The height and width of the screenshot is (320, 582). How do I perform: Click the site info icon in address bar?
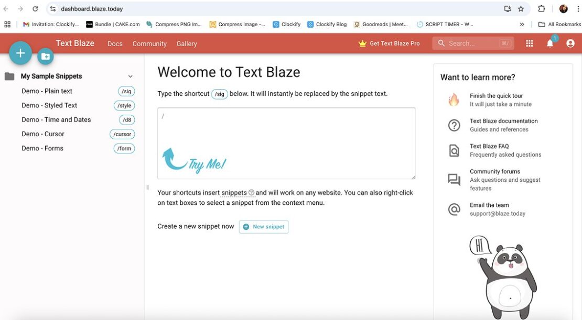[x=53, y=8]
